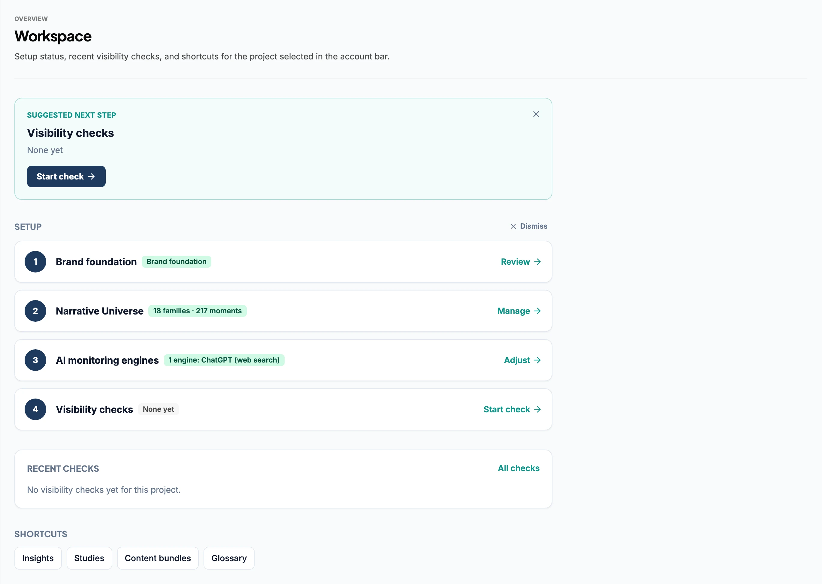Open the Content bundles shortcut
The image size is (822, 584).
158,558
